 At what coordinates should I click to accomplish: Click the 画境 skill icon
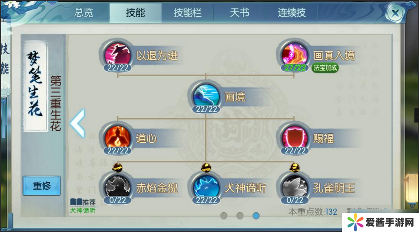(206, 96)
